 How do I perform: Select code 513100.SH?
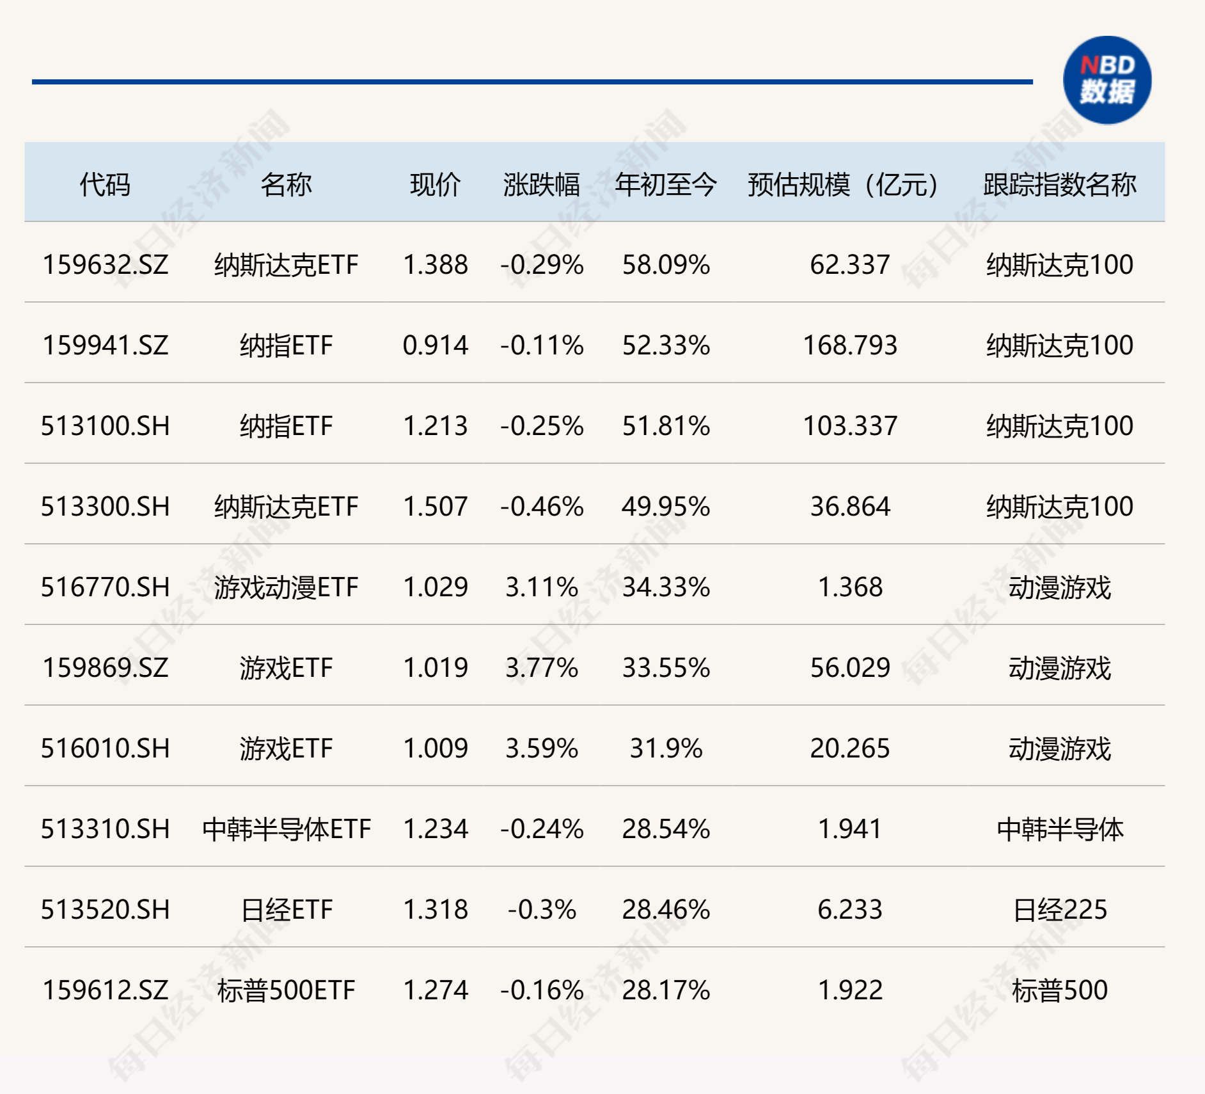point(105,426)
